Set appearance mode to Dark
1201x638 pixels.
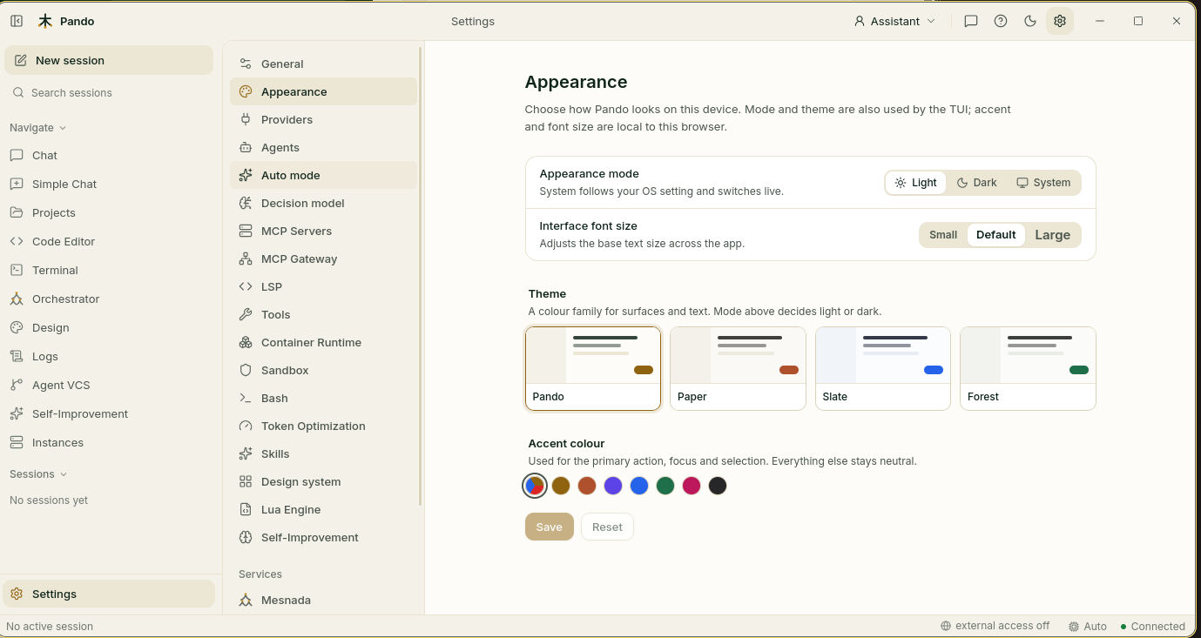click(976, 183)
